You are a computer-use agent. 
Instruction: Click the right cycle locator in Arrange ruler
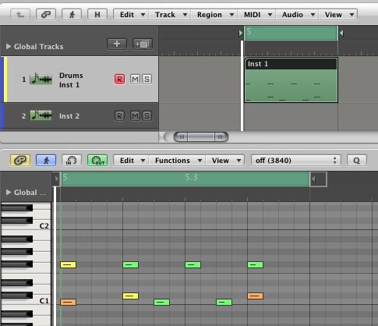(x=341, y=33)
